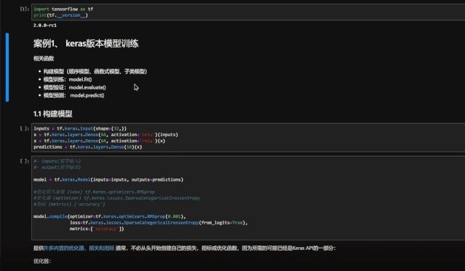Click the line 'print(tf.__version__)'
The width and height of the screenshot is (465, 271).
61,15
